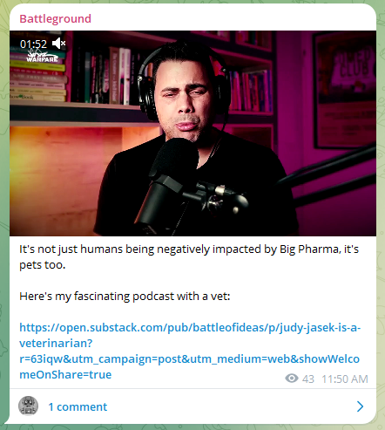
Task: Click the commenter's avatar icon
Action: click(29, 406)
